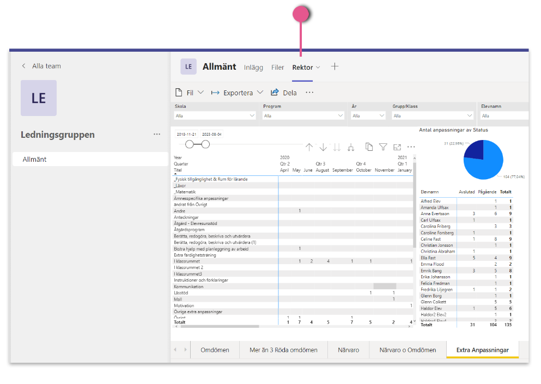The image size is (541, 384).
Task: Open the Skola filter dropdown
Action: coord(215,115)
